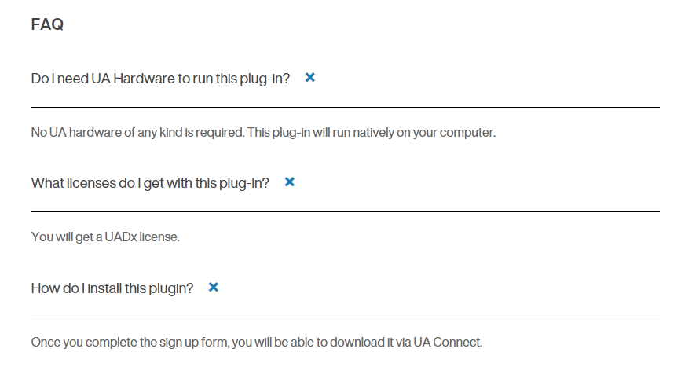Collapse the UA Hardware question with its X icon

click(309, 78)
